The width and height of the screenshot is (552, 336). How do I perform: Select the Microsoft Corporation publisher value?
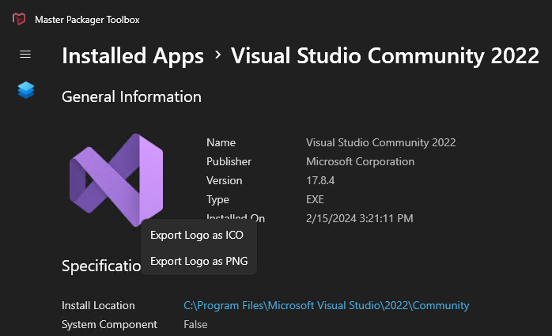360,161
